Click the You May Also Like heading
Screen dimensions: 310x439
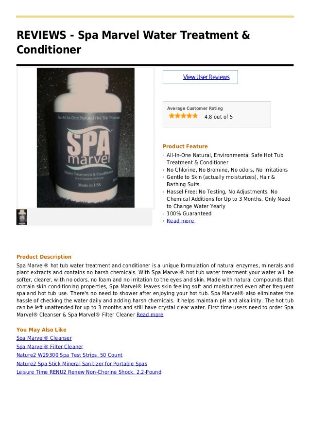click(x=41, y=330)
